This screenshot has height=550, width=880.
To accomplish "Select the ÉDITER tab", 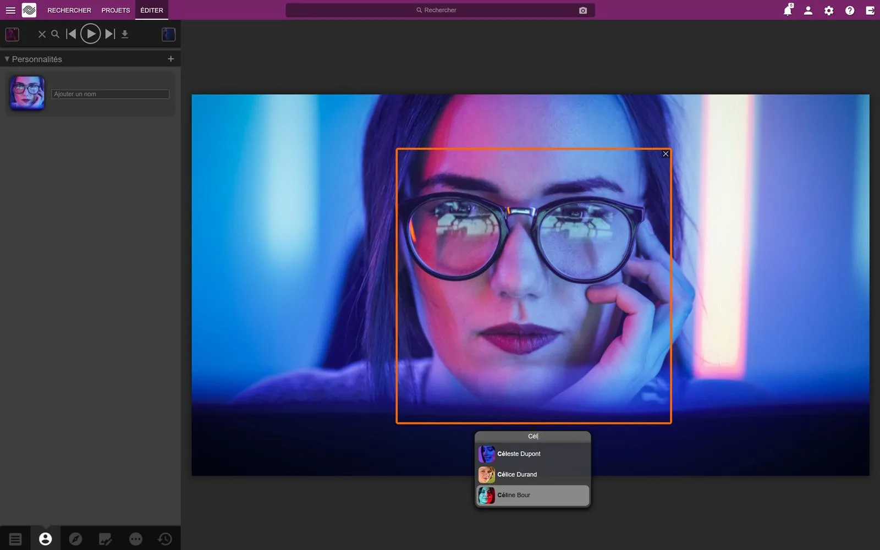I will coord(152,10).
